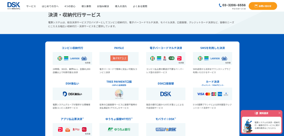Click FamilyMart logo under コンビニ収納代行
This screenshot has width=284, height=136.
click(x=66, y=58)
